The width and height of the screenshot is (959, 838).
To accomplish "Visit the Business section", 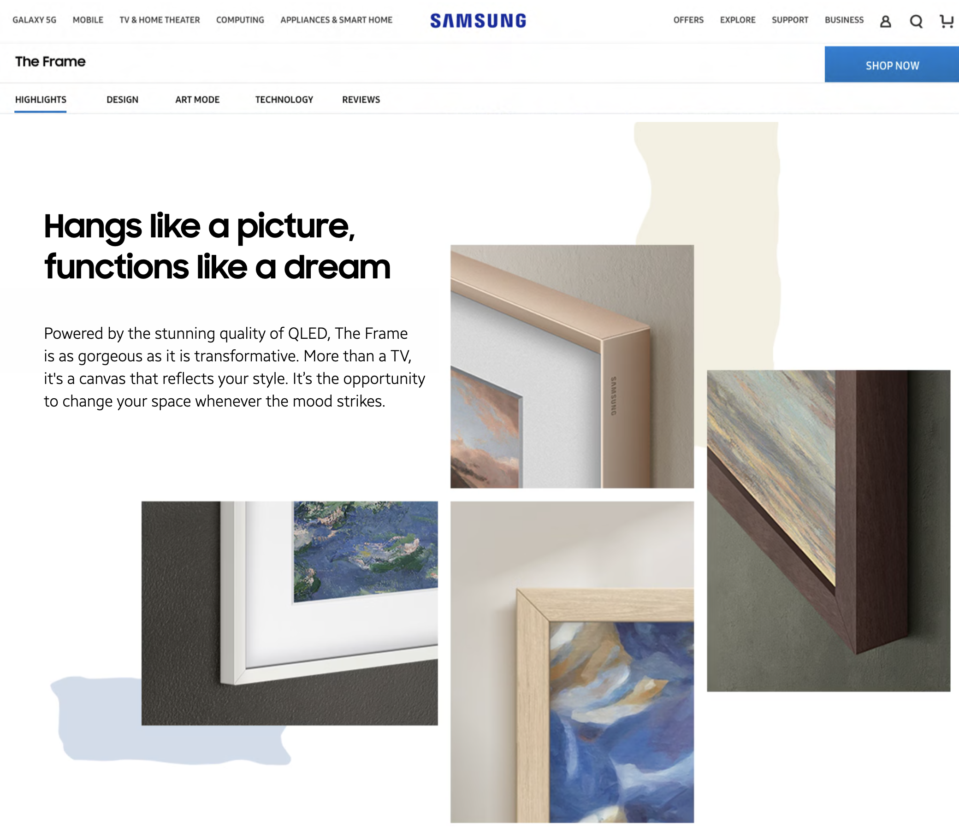I will (x=844, y=20).
